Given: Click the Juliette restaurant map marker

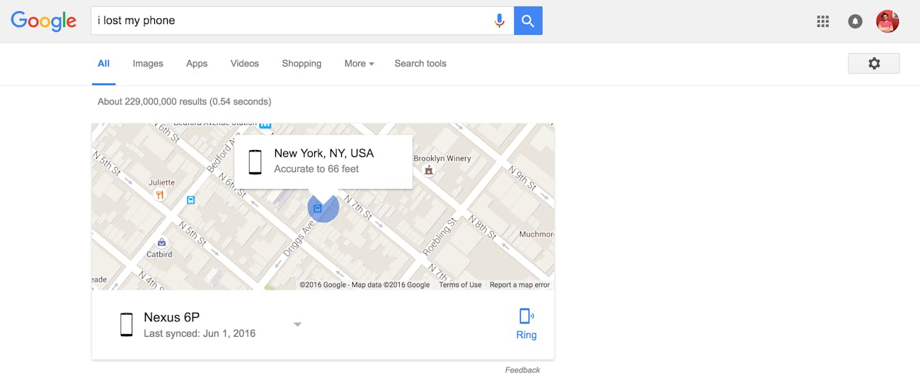Looking at the screenshot, I should (x=161, y=195).
